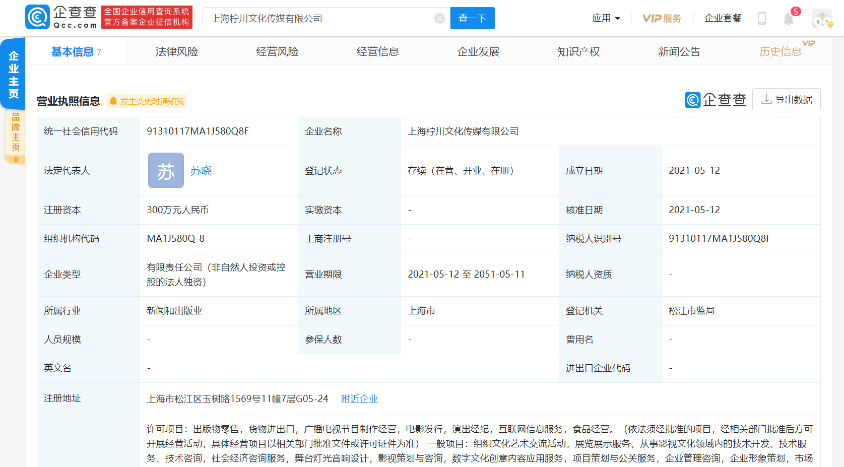Click the 查一下 search button

click(x=472, y=19)
